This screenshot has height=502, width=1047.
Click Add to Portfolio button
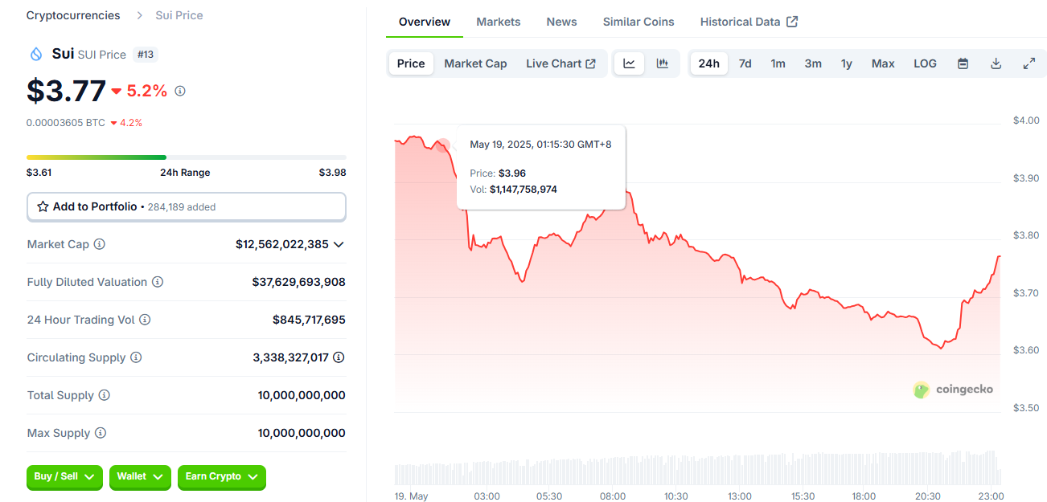(187, 206)
